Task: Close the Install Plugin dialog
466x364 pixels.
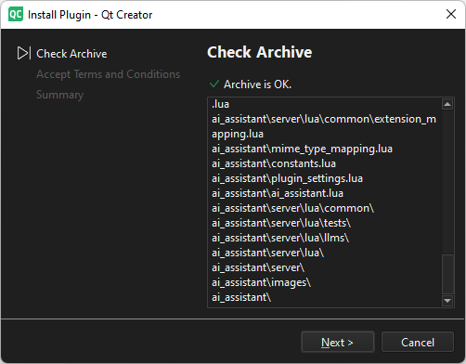Action: [451, 14]
